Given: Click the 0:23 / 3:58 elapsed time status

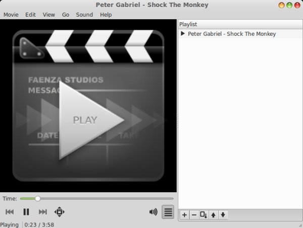Looking at the screenshot, I should pos(39,224).
